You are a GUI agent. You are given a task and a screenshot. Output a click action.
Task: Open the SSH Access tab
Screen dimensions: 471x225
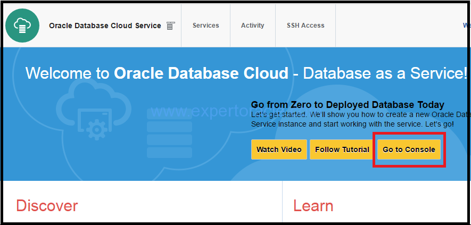(x=305, y=26)
